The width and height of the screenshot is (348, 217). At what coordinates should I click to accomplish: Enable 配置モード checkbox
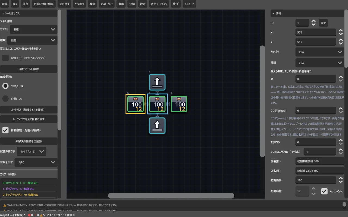(5, 58)
